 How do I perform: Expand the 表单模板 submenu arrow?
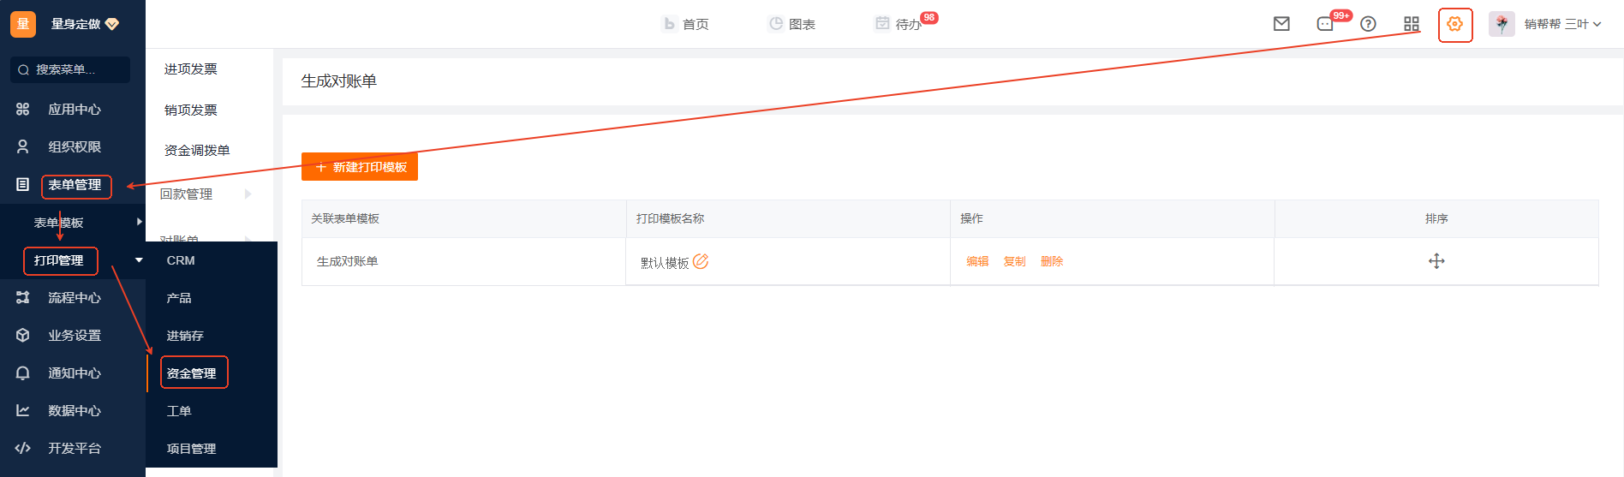(x=139, y=222)
